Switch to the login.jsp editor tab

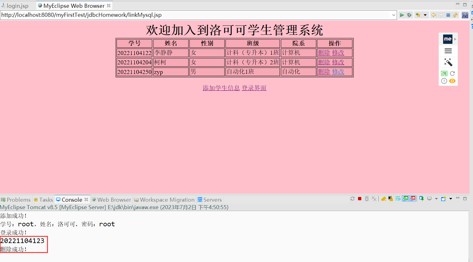15,6
